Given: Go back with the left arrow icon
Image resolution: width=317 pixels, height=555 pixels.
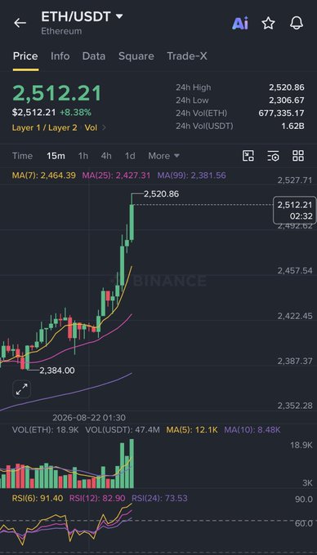Looking at the screenshot, I should [x=20, y=23].
